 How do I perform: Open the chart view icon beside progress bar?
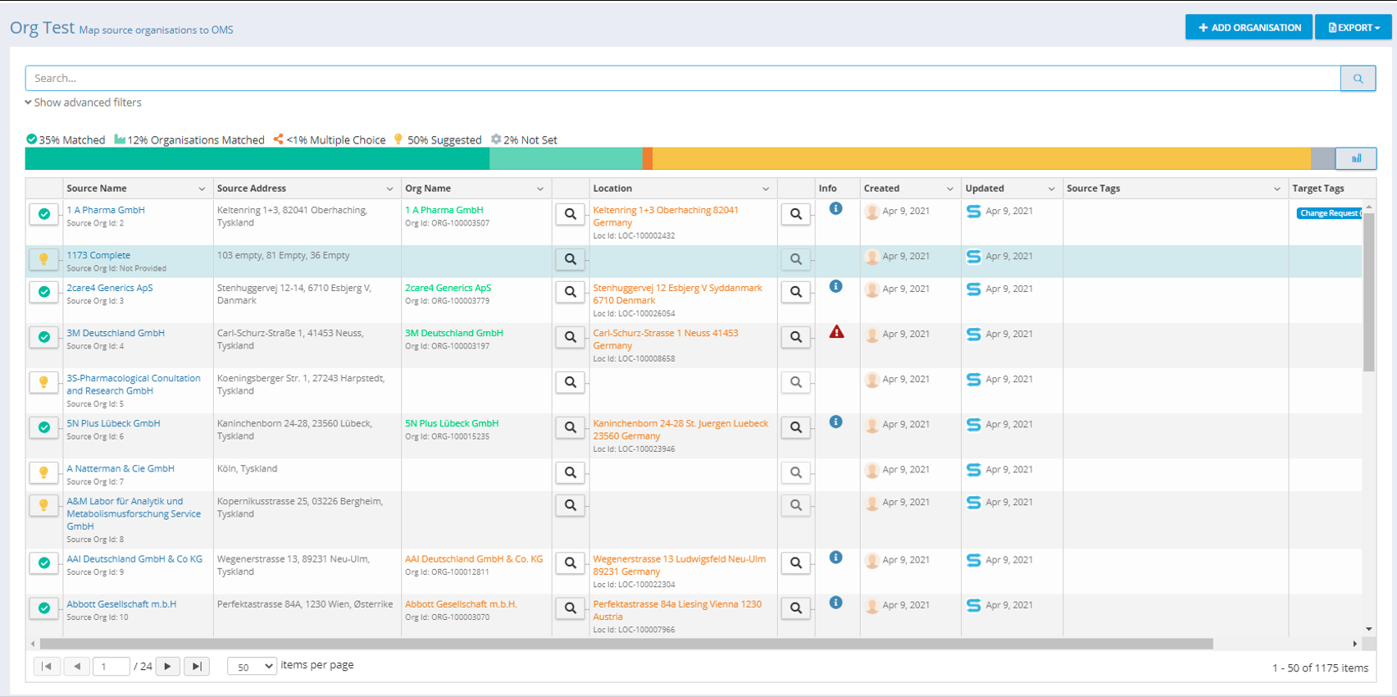click(x=1356, y=158)
